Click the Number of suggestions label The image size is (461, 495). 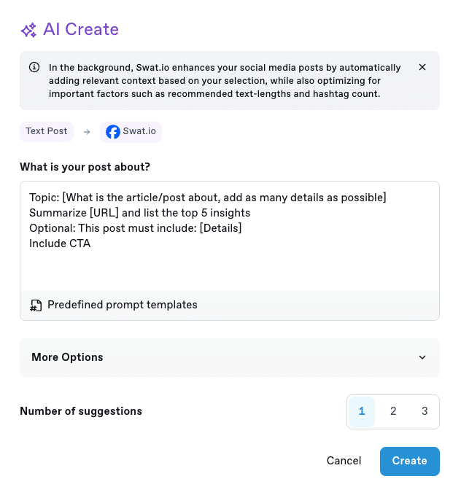click(x=81, y=411)
